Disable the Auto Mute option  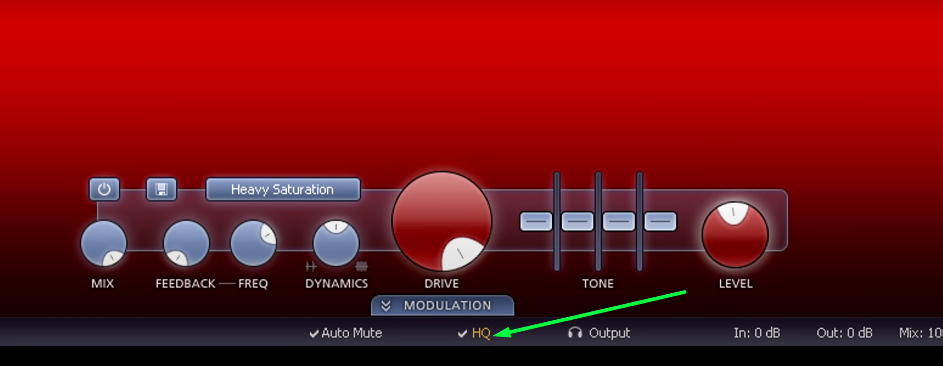click(346, 333)
